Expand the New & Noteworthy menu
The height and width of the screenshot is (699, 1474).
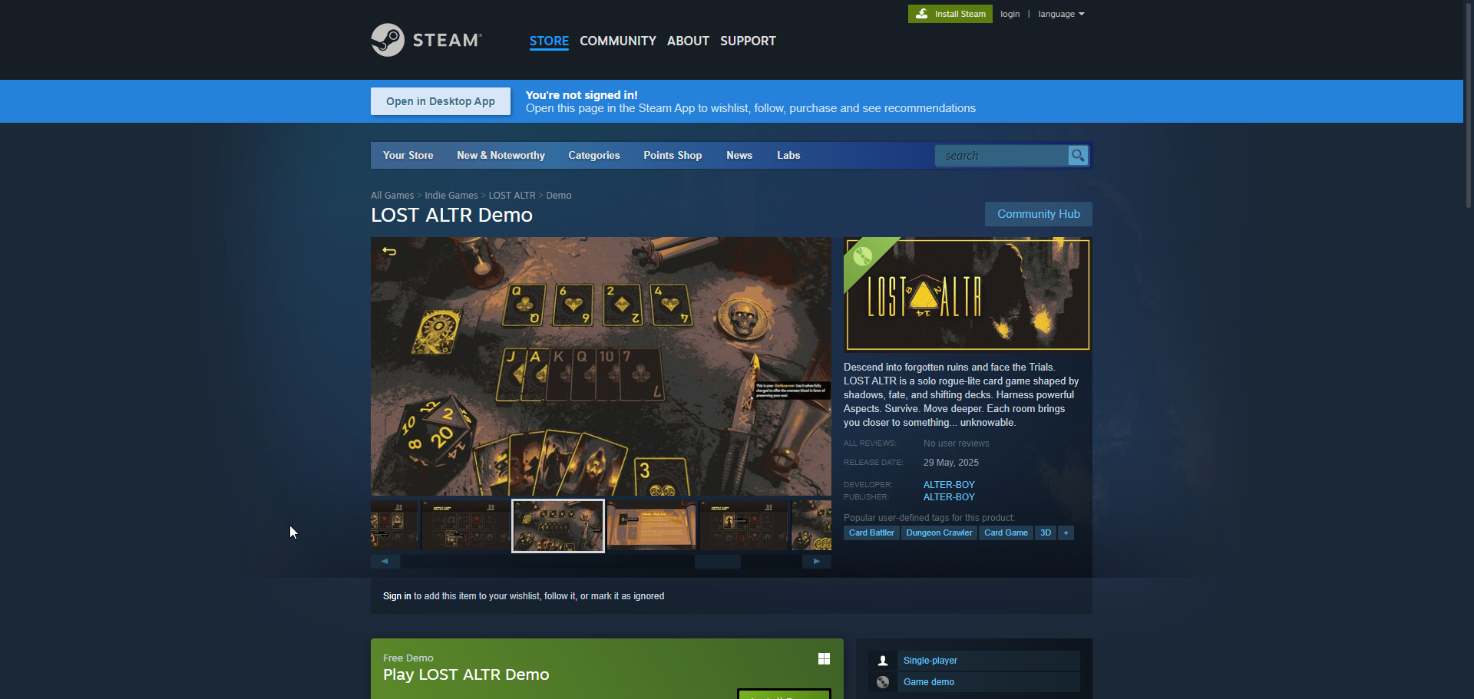pos(501,156)
